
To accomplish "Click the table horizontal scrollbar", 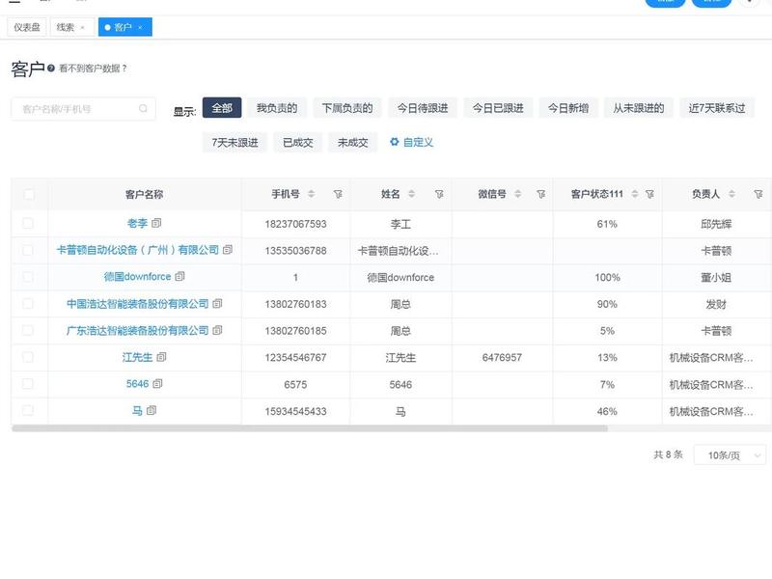I will 310,428.
